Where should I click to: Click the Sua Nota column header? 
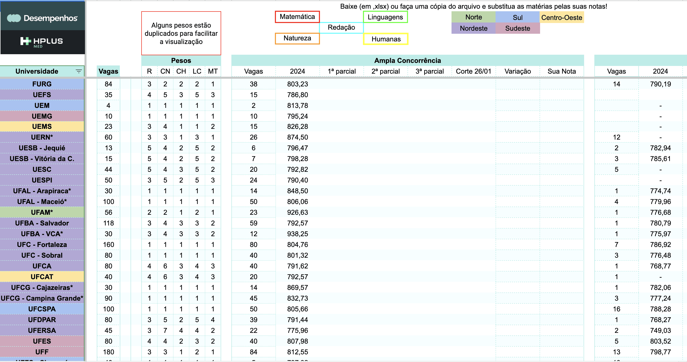561,71
